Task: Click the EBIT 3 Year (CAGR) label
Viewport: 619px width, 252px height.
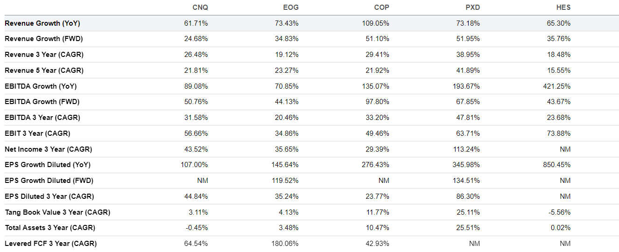Action: tap(37, 133)
